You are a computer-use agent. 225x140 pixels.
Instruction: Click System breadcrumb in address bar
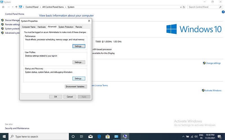(x=71, y=7)
